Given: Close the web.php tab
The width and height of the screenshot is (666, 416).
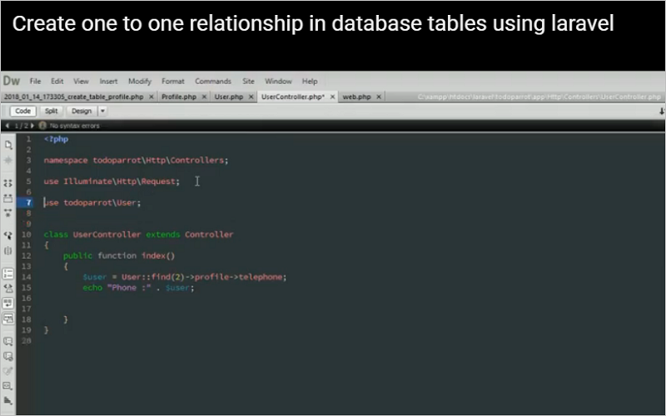Looking at the screenshot, I should tap(379, 97).
